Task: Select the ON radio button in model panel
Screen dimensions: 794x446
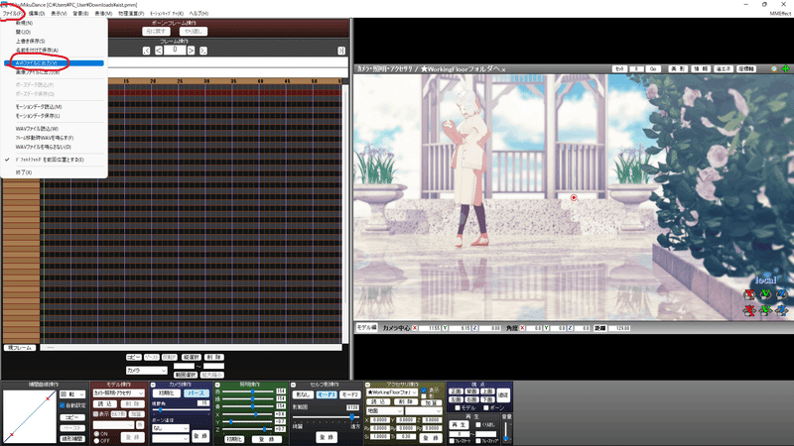Action: click(96, 434)
